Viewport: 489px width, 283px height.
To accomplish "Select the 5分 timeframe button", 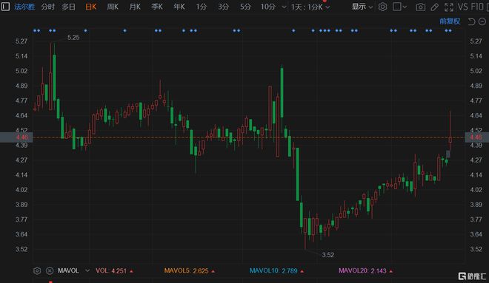I will pos(245,7).
